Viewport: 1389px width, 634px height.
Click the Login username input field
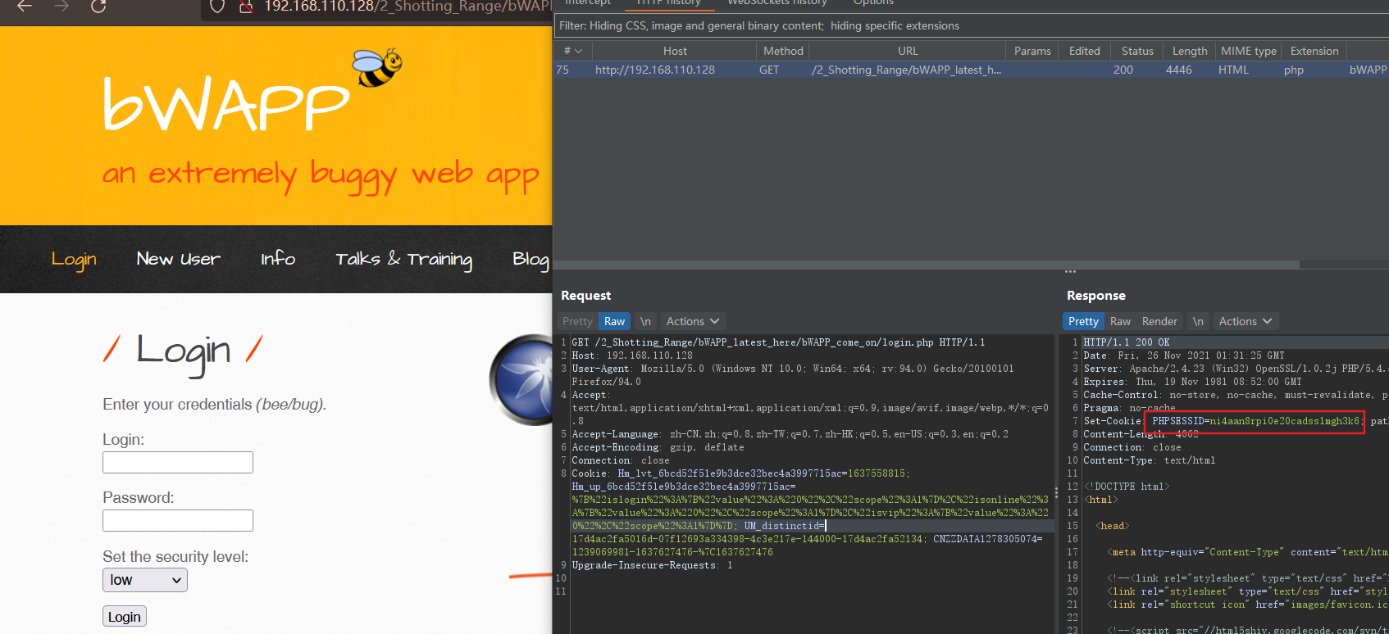[178, 463]
